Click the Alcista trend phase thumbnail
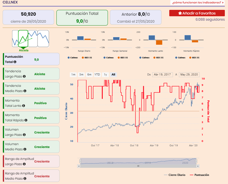This screenshot has width=228, height=184. (23, 39)
